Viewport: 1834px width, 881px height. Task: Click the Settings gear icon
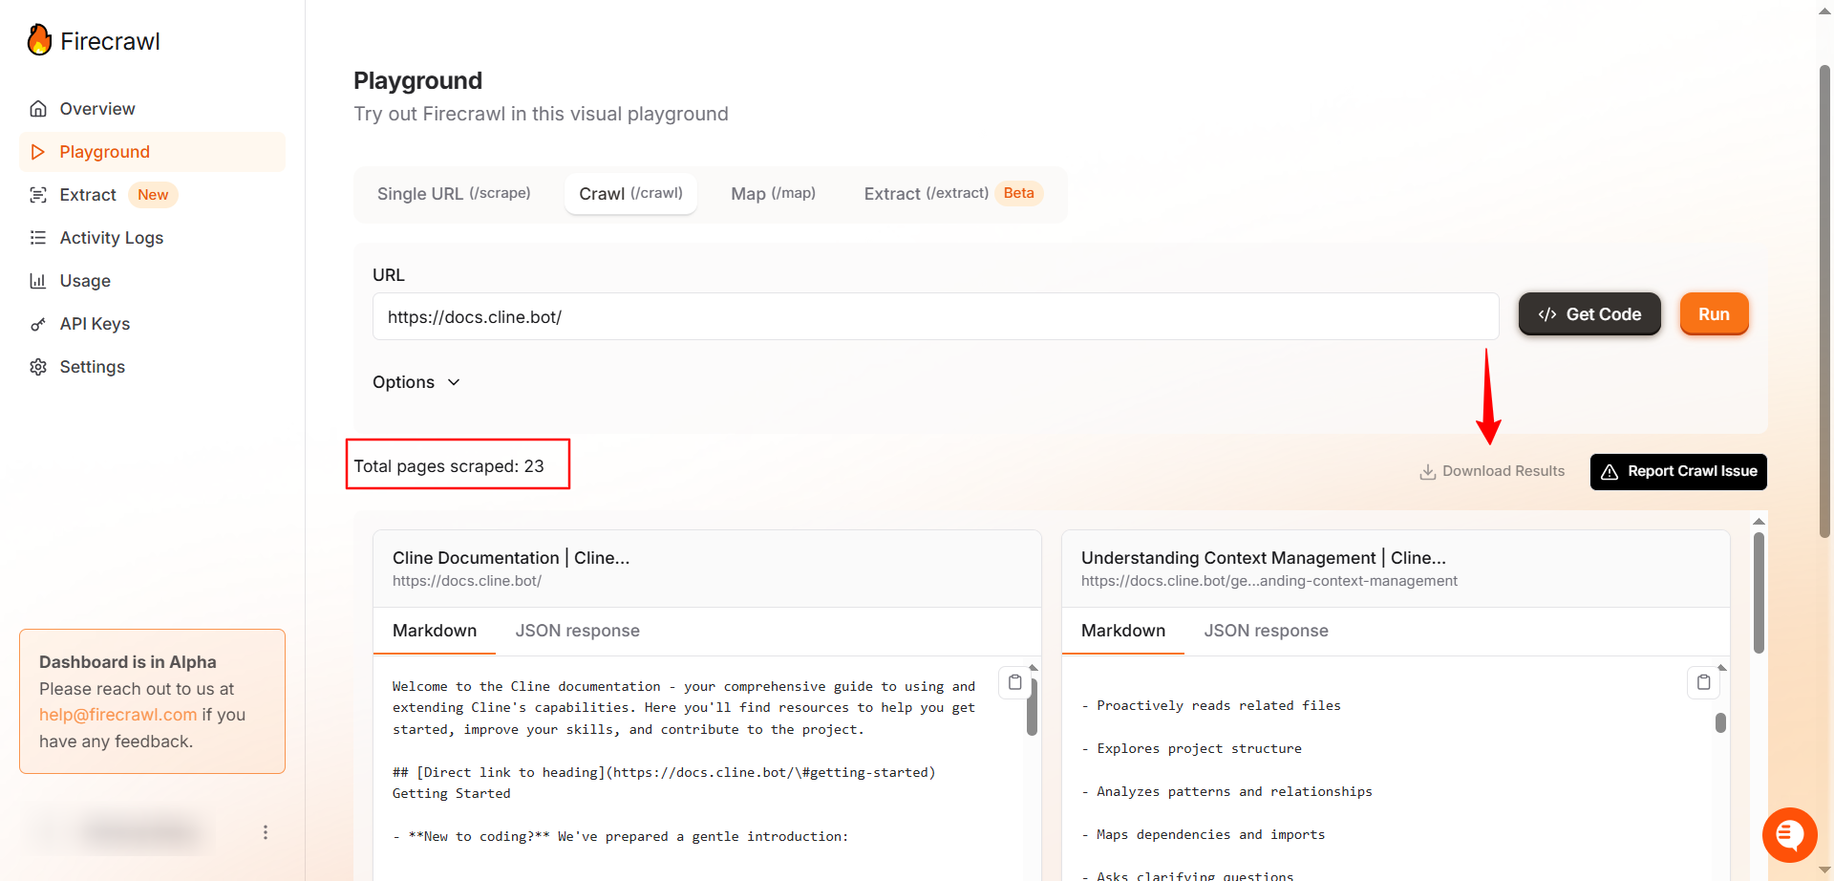[x=38, y=367]
